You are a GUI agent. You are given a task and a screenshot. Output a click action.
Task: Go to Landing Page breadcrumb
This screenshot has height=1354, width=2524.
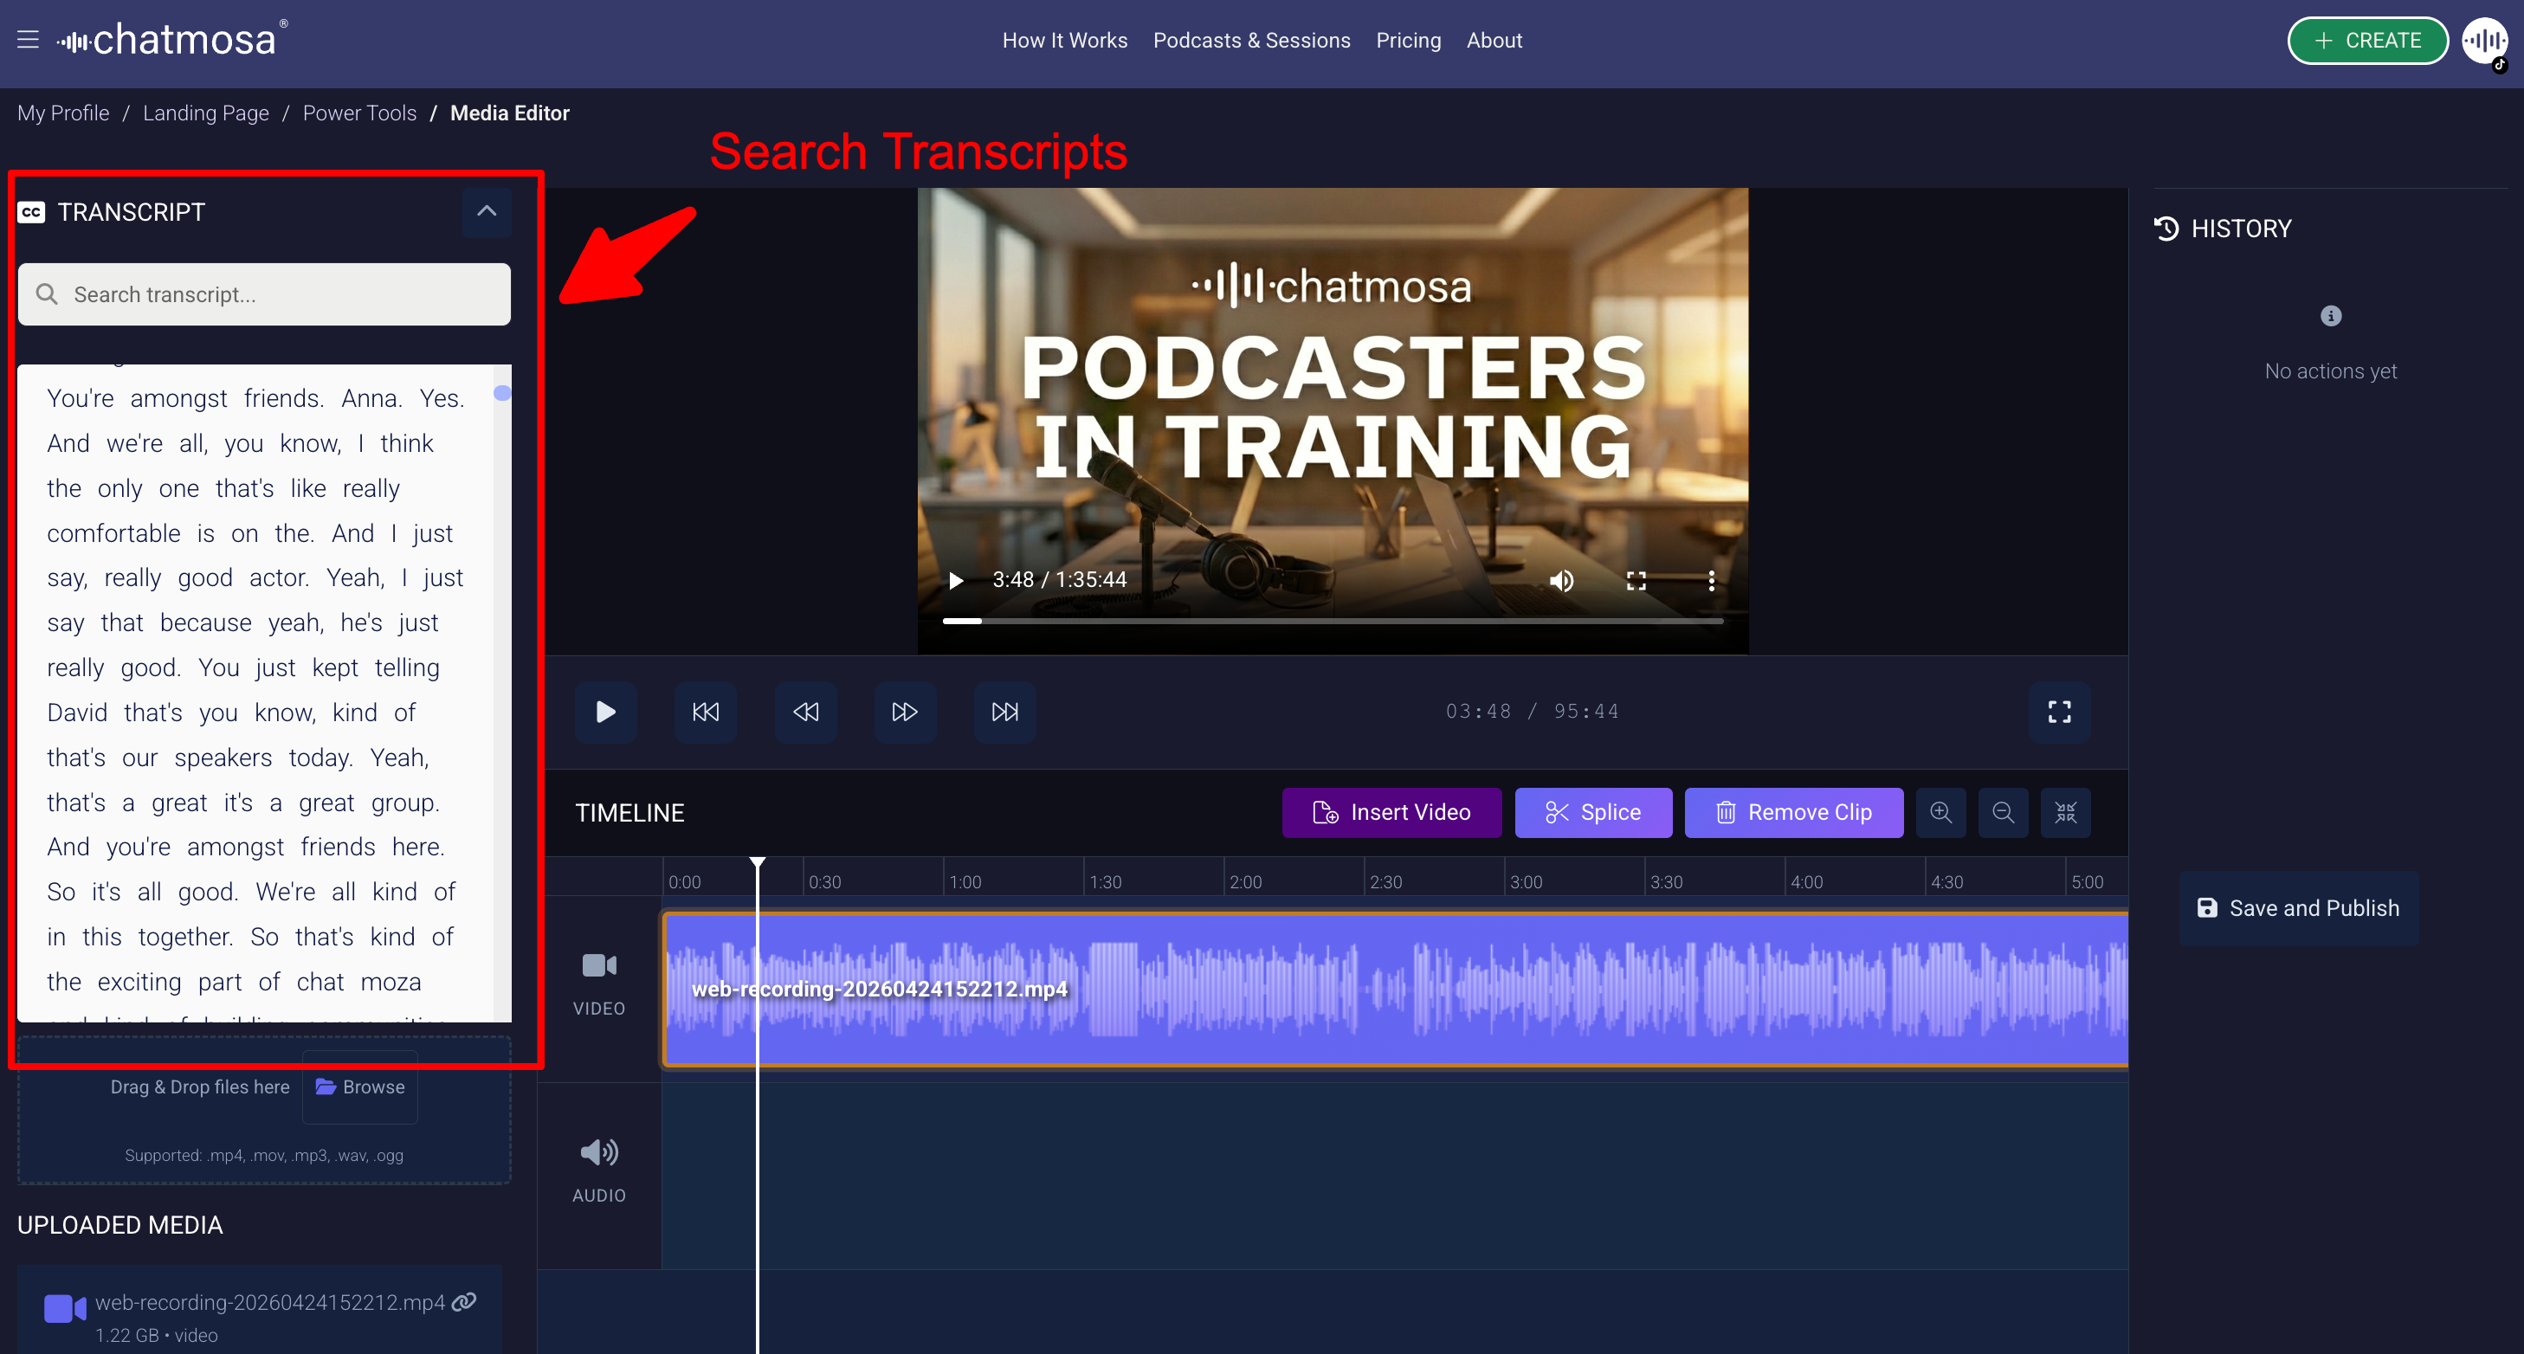click(206, 113)
